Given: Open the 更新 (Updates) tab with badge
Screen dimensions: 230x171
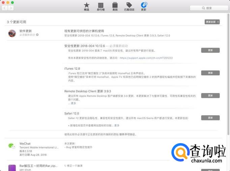Looking at the screenshot, I should [x=144, y=7].
